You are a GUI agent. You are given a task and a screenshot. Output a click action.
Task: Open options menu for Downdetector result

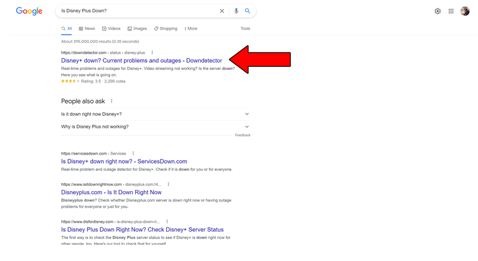(x=152, y=53)
